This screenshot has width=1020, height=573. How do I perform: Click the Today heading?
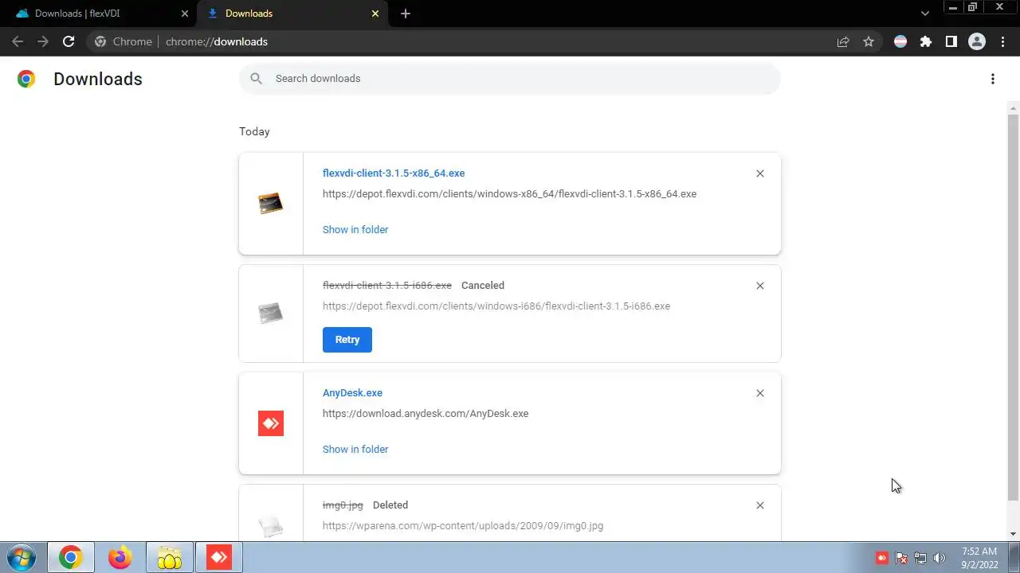(x=254, y=131)
